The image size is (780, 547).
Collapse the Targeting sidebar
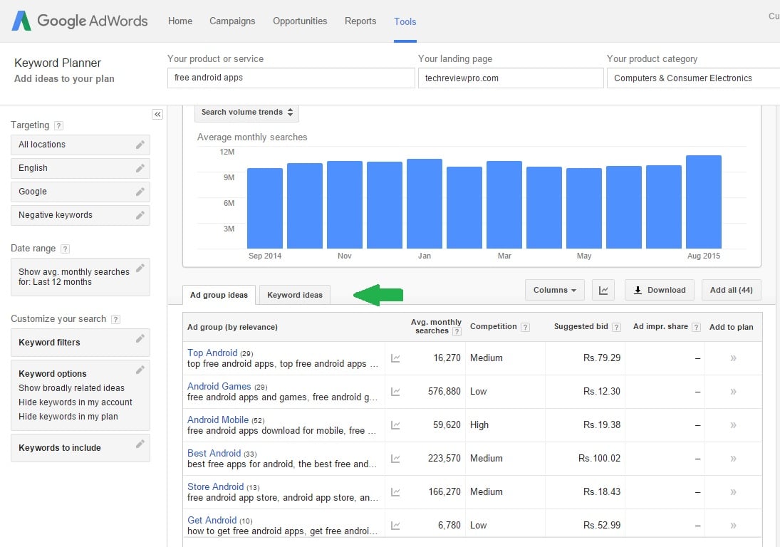157,114
